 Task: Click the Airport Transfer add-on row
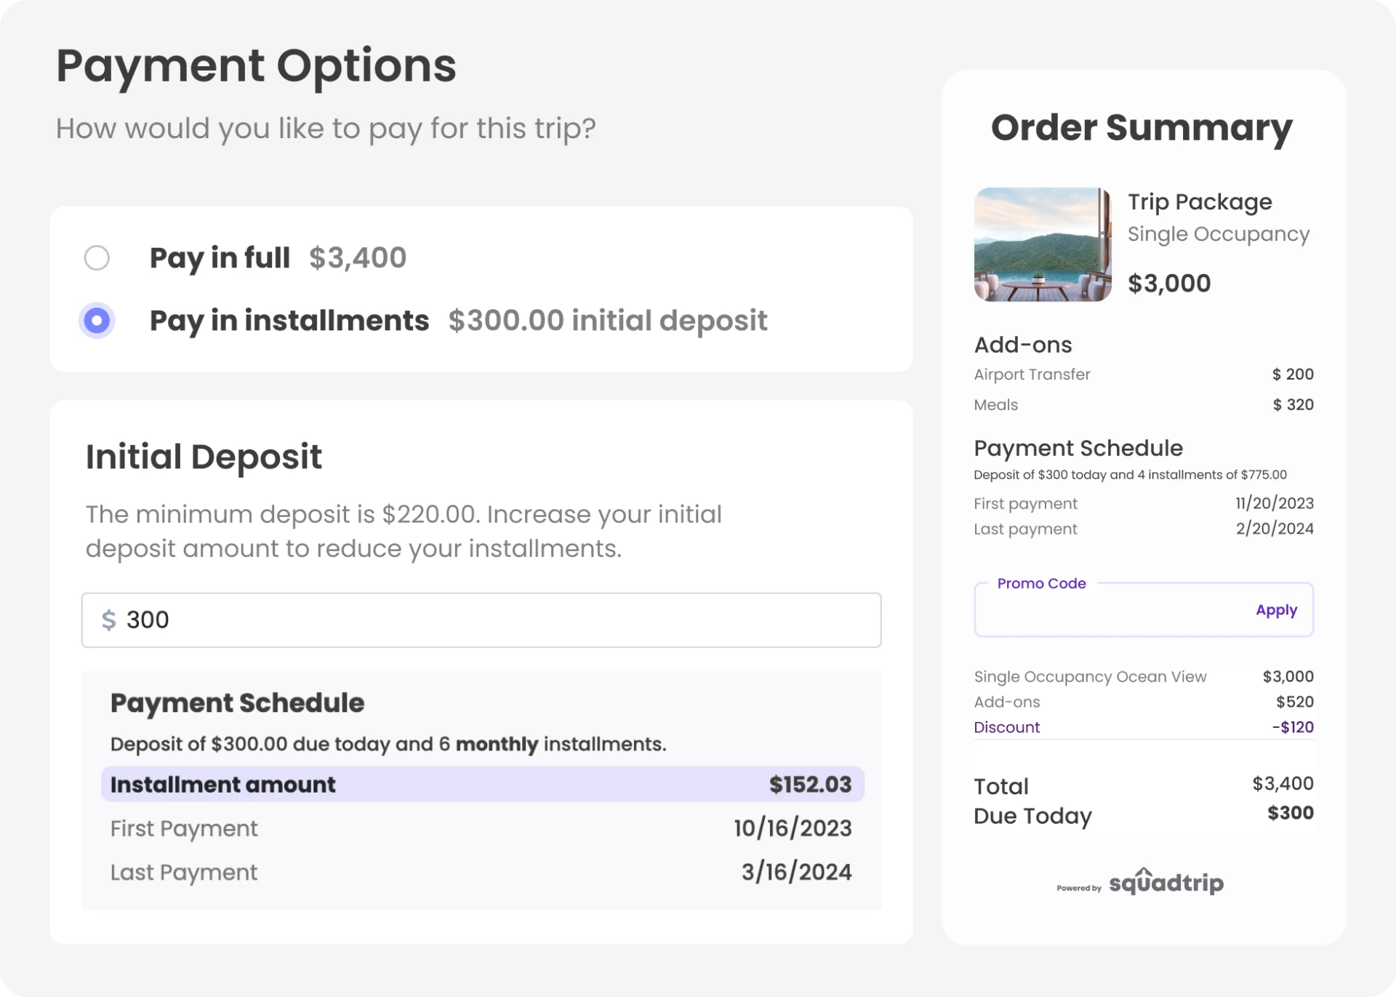pyautogui.click(x=1032, y=375)
